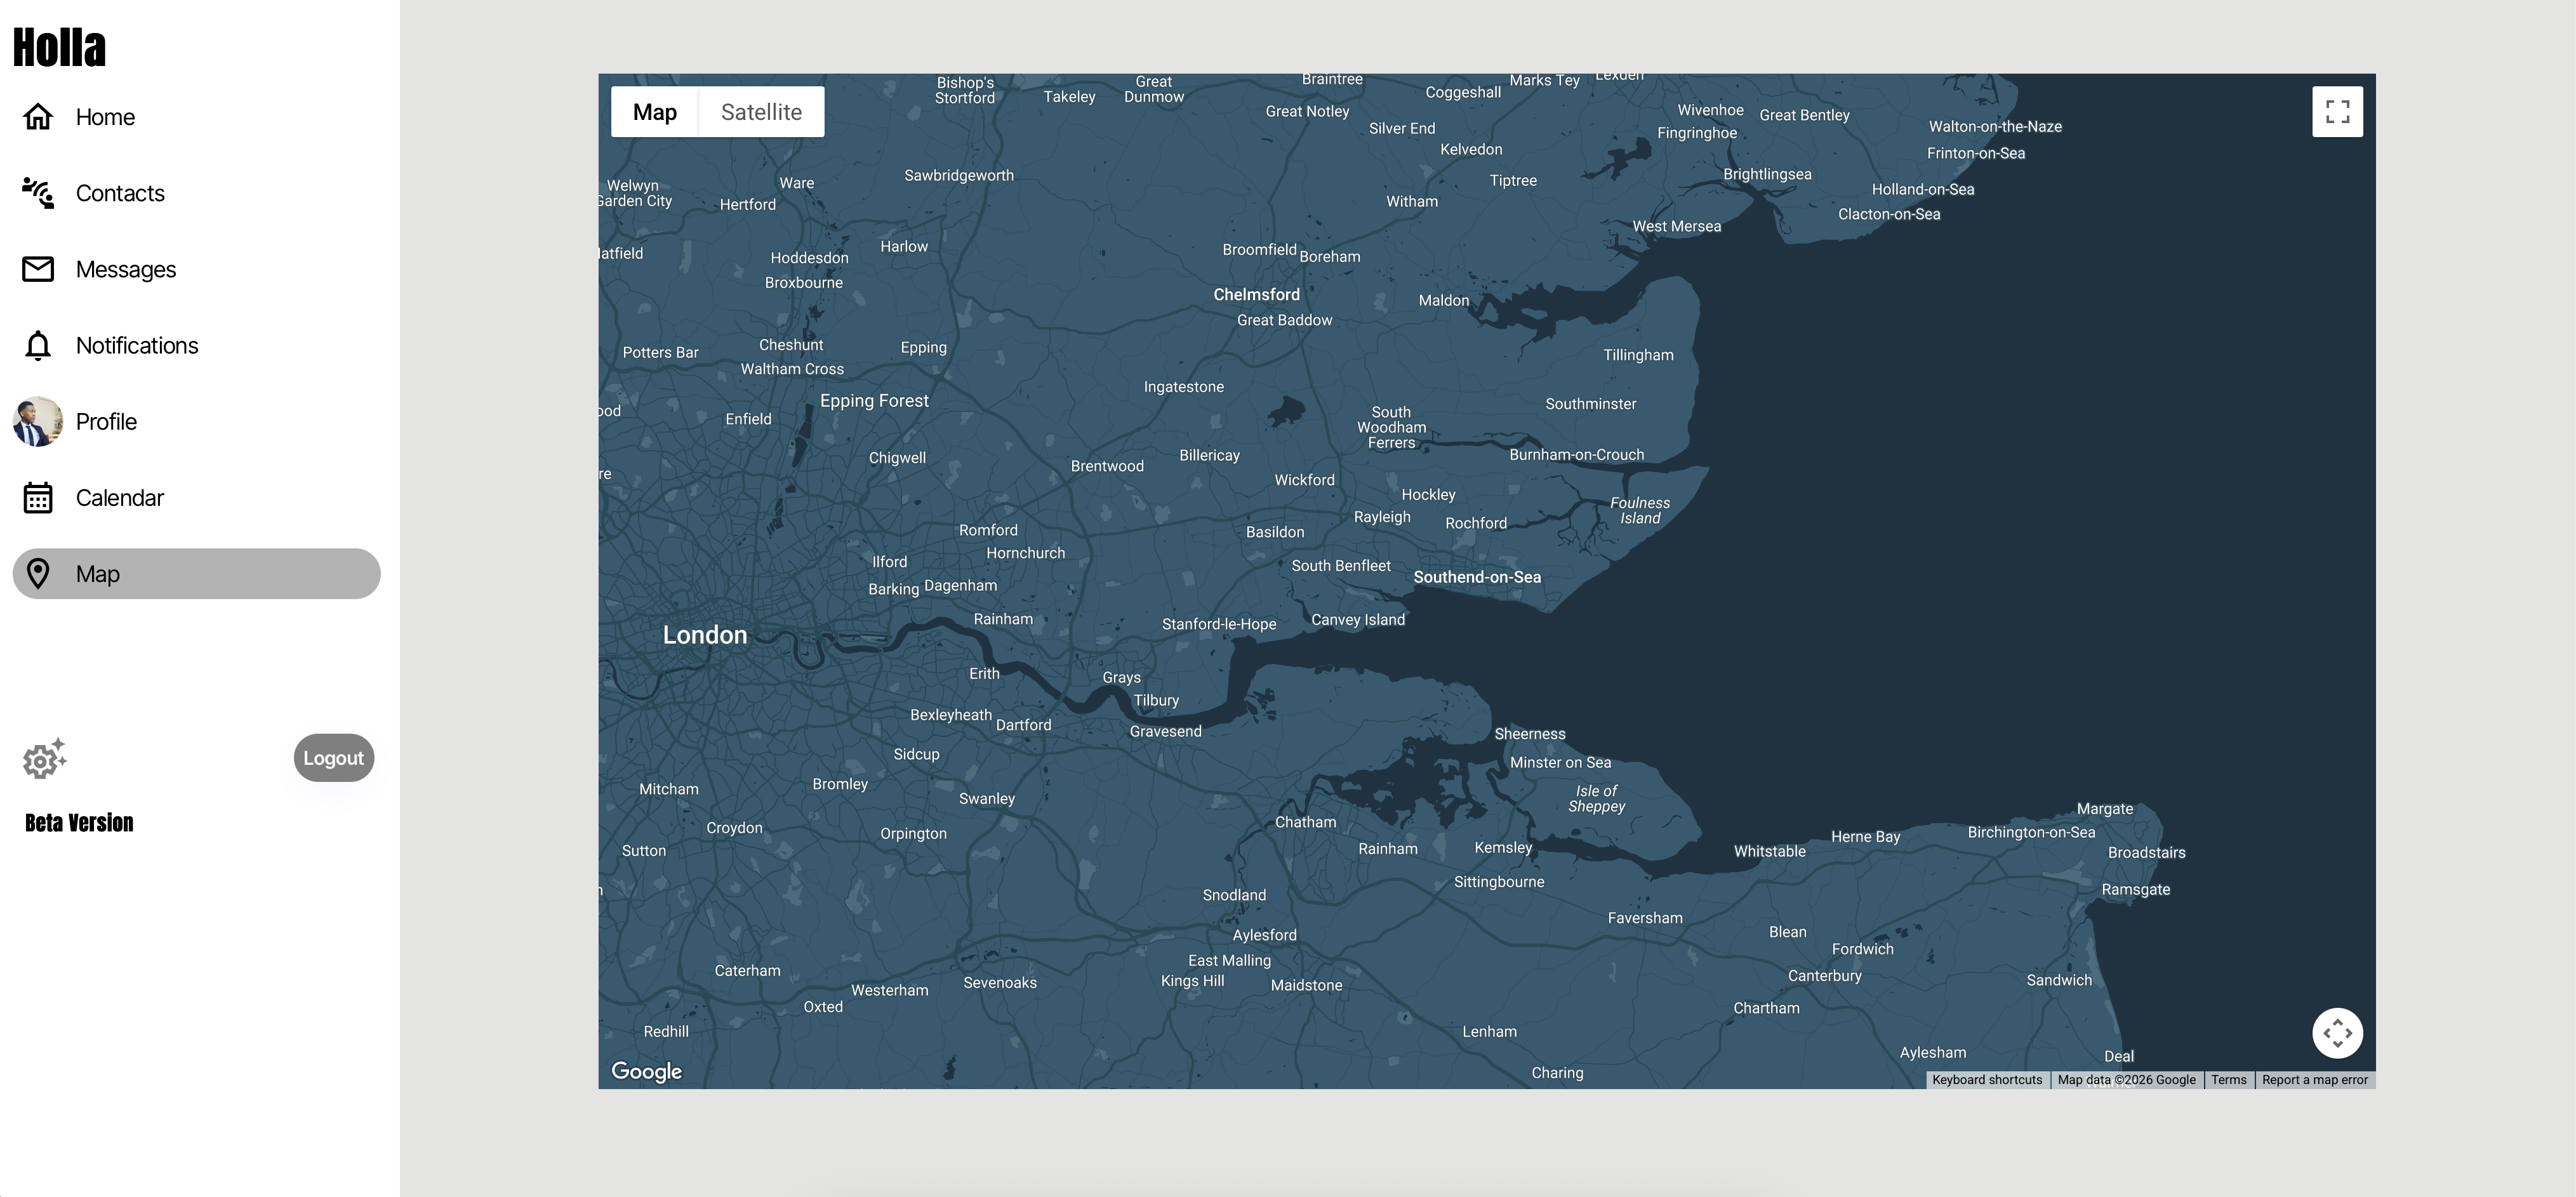The width and height of the screenshot is (2576, 1197).
Task: Click the Holla logo heading
Action: [x=59, y=47]
